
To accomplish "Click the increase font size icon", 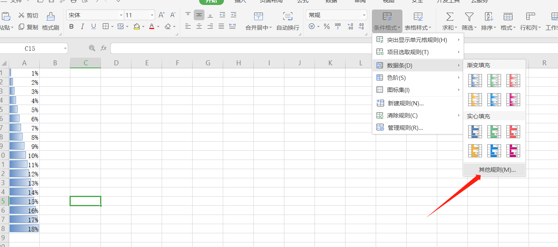I will (x=161, y=15).
